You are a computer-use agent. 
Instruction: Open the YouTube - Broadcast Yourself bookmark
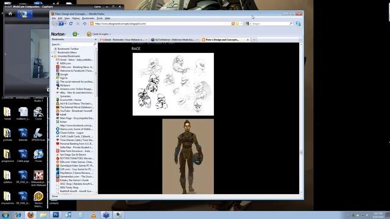tap(74, 111)
